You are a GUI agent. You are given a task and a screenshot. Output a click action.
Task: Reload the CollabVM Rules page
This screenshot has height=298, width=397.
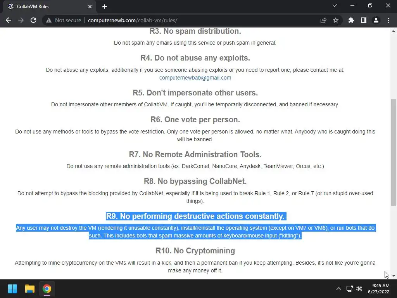coord(33,20)
